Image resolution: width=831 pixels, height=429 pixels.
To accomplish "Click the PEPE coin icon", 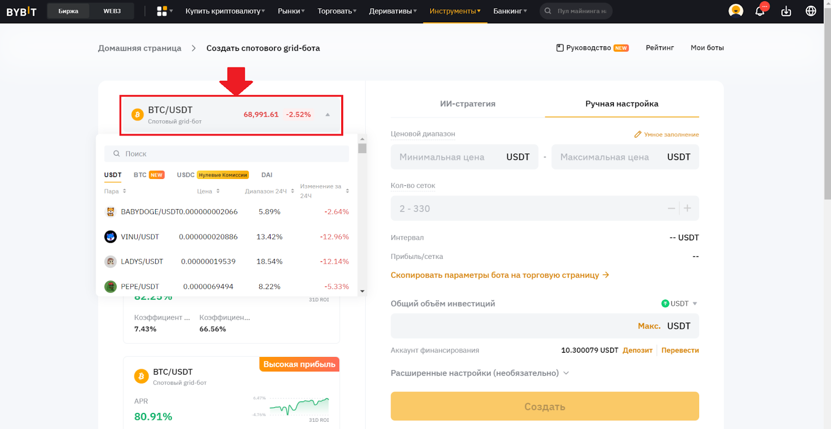I will click(111, 286).
